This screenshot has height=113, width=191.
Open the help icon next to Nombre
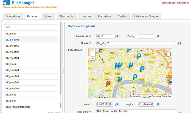[x=179, y=43]
